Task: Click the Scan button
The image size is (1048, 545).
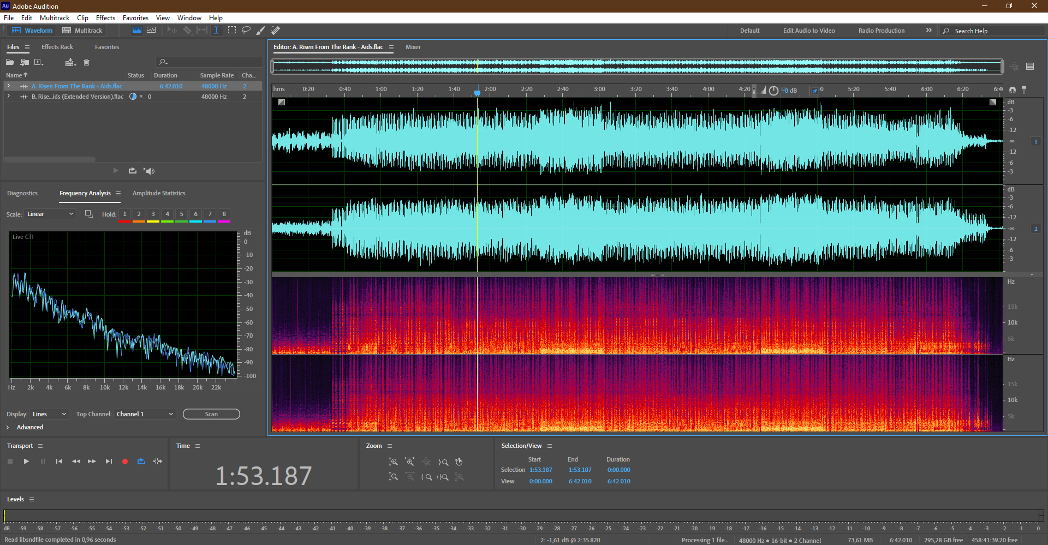Action: tap(211, 414)
